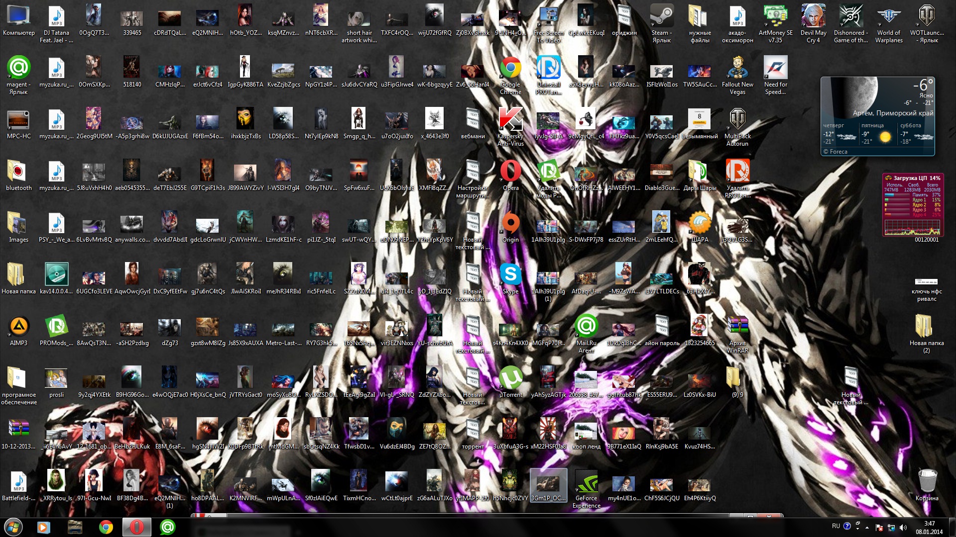The height and width of the screenshot is (537, 956).
Task: Open програмное обеспечение folder
Action: [x=19, y=386]
